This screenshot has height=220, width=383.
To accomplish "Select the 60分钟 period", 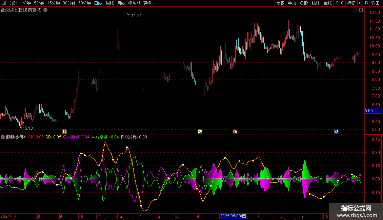I will (x=85, y=3).
